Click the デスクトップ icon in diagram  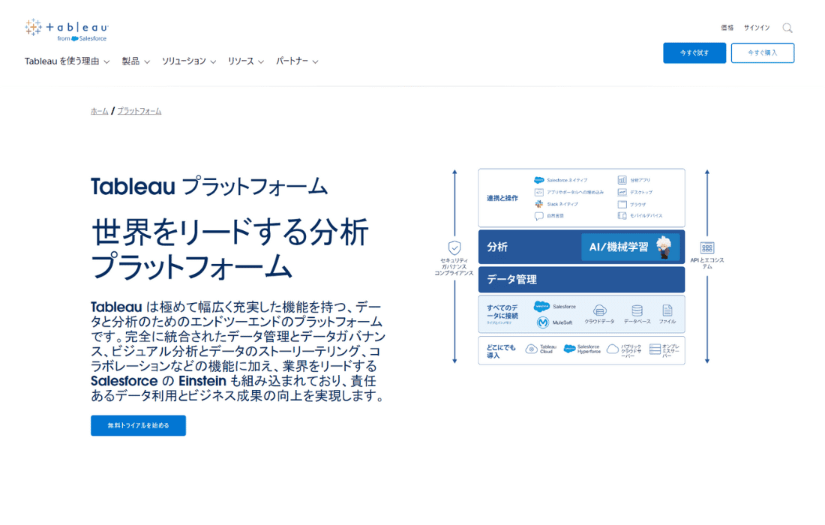pos(622,192)
